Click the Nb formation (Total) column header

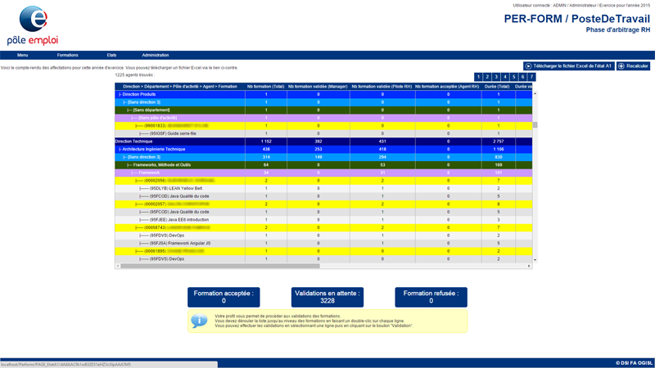(265, 87)
